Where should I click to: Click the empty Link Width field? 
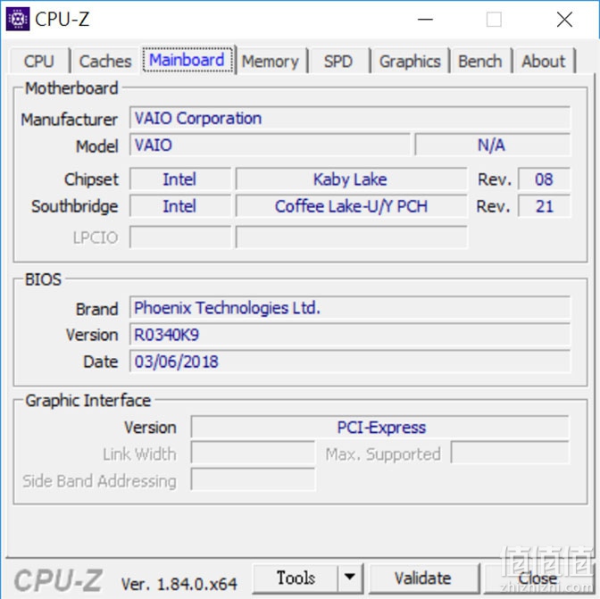click(253, 453)
